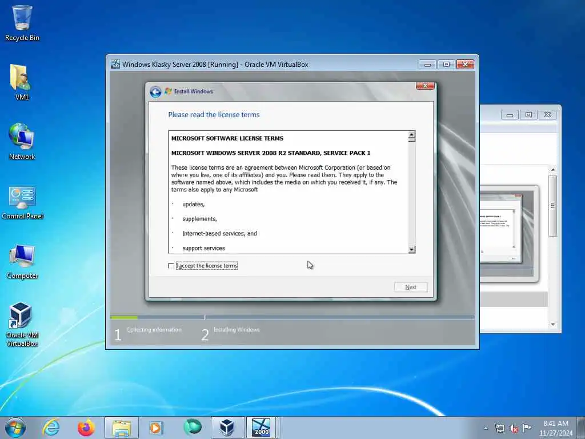Open the Computer desktop icon
This screenshot has width=585, height=439.
[22, 261]
